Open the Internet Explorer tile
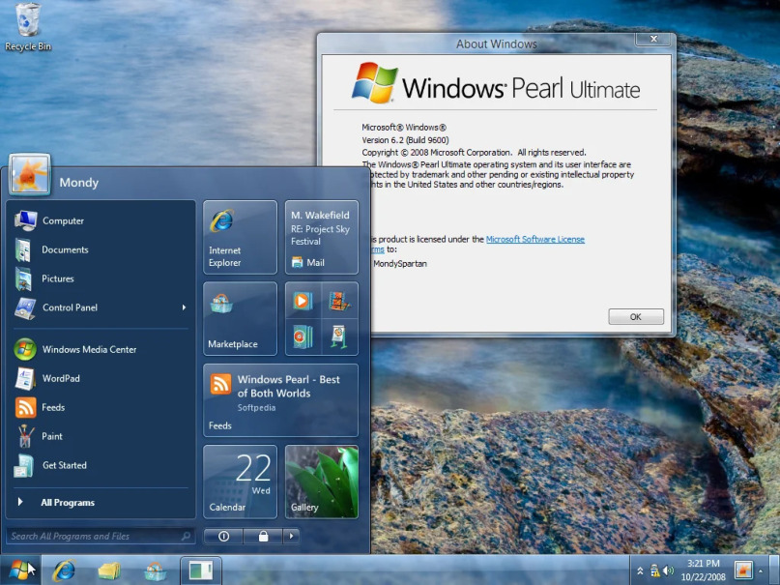This screenshot has width=780, height=585. point(240,237)
